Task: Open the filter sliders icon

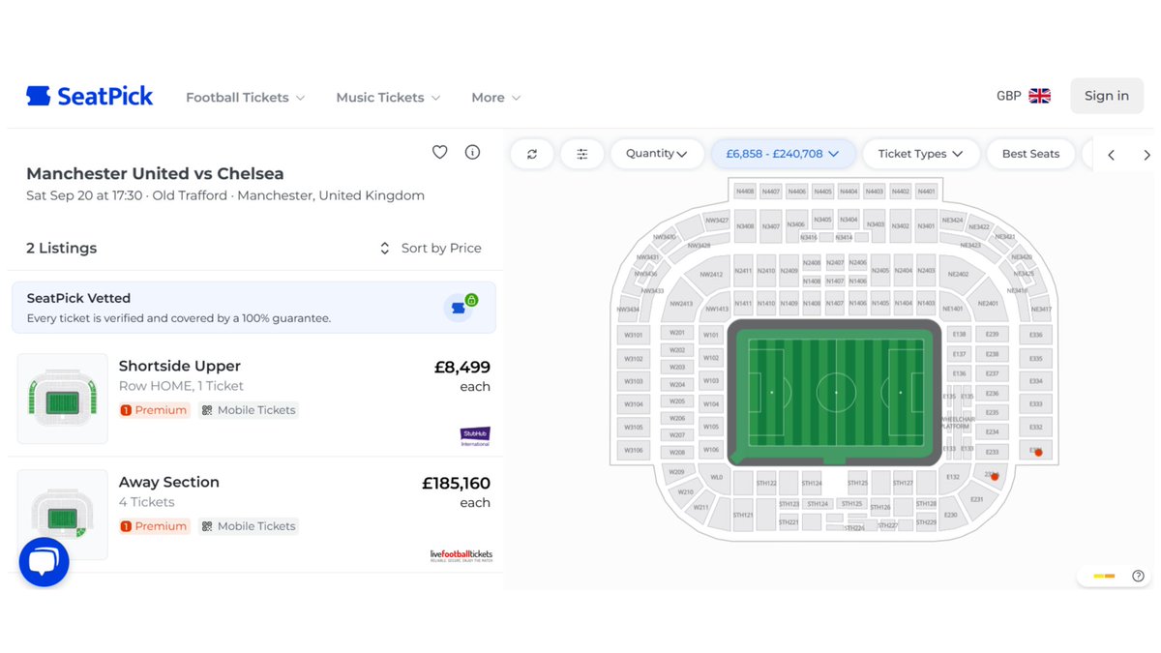Action: coord(582,154)
